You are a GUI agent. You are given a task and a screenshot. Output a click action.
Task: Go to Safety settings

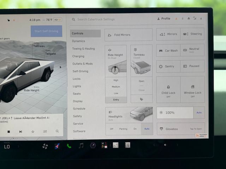click(77, 116)
